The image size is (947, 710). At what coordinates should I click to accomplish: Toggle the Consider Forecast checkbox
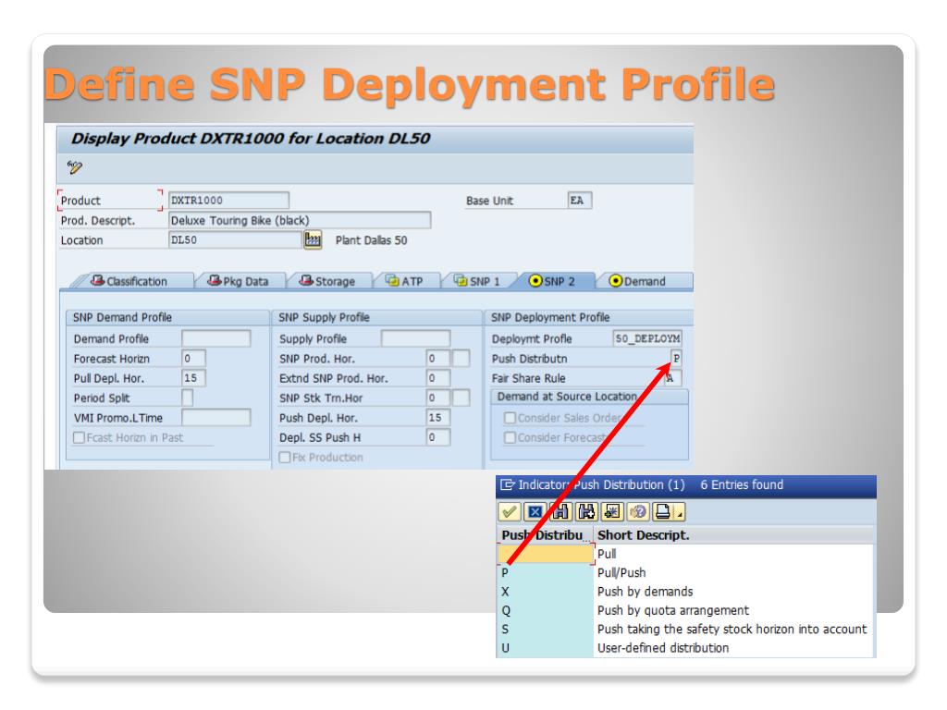(510, 437)
